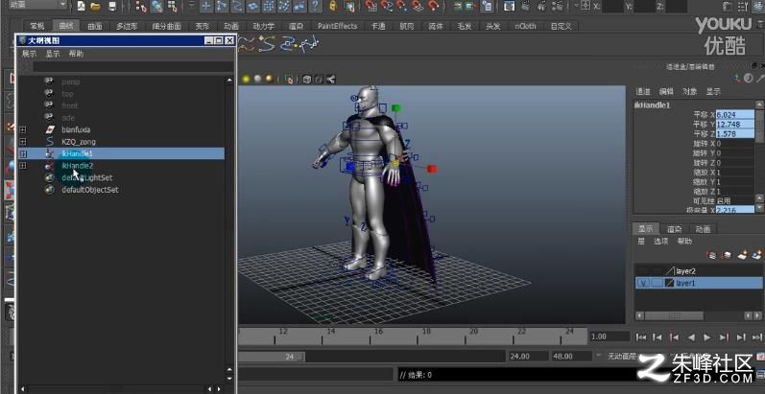Viewport: 765px width, 394px height.
Task: Toggle snap to points magnet
Action: [x=401, y=6]
